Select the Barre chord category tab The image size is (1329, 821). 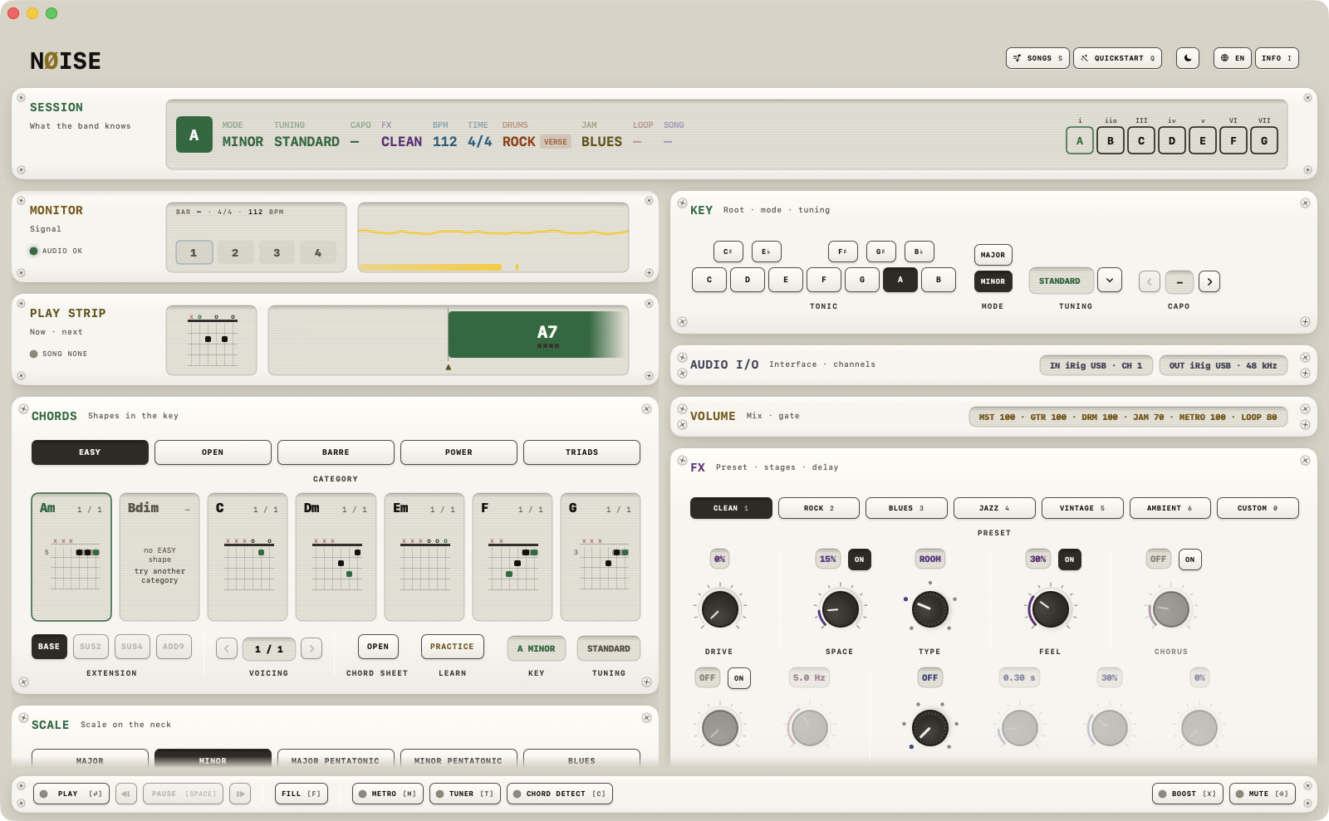point(336,452)
